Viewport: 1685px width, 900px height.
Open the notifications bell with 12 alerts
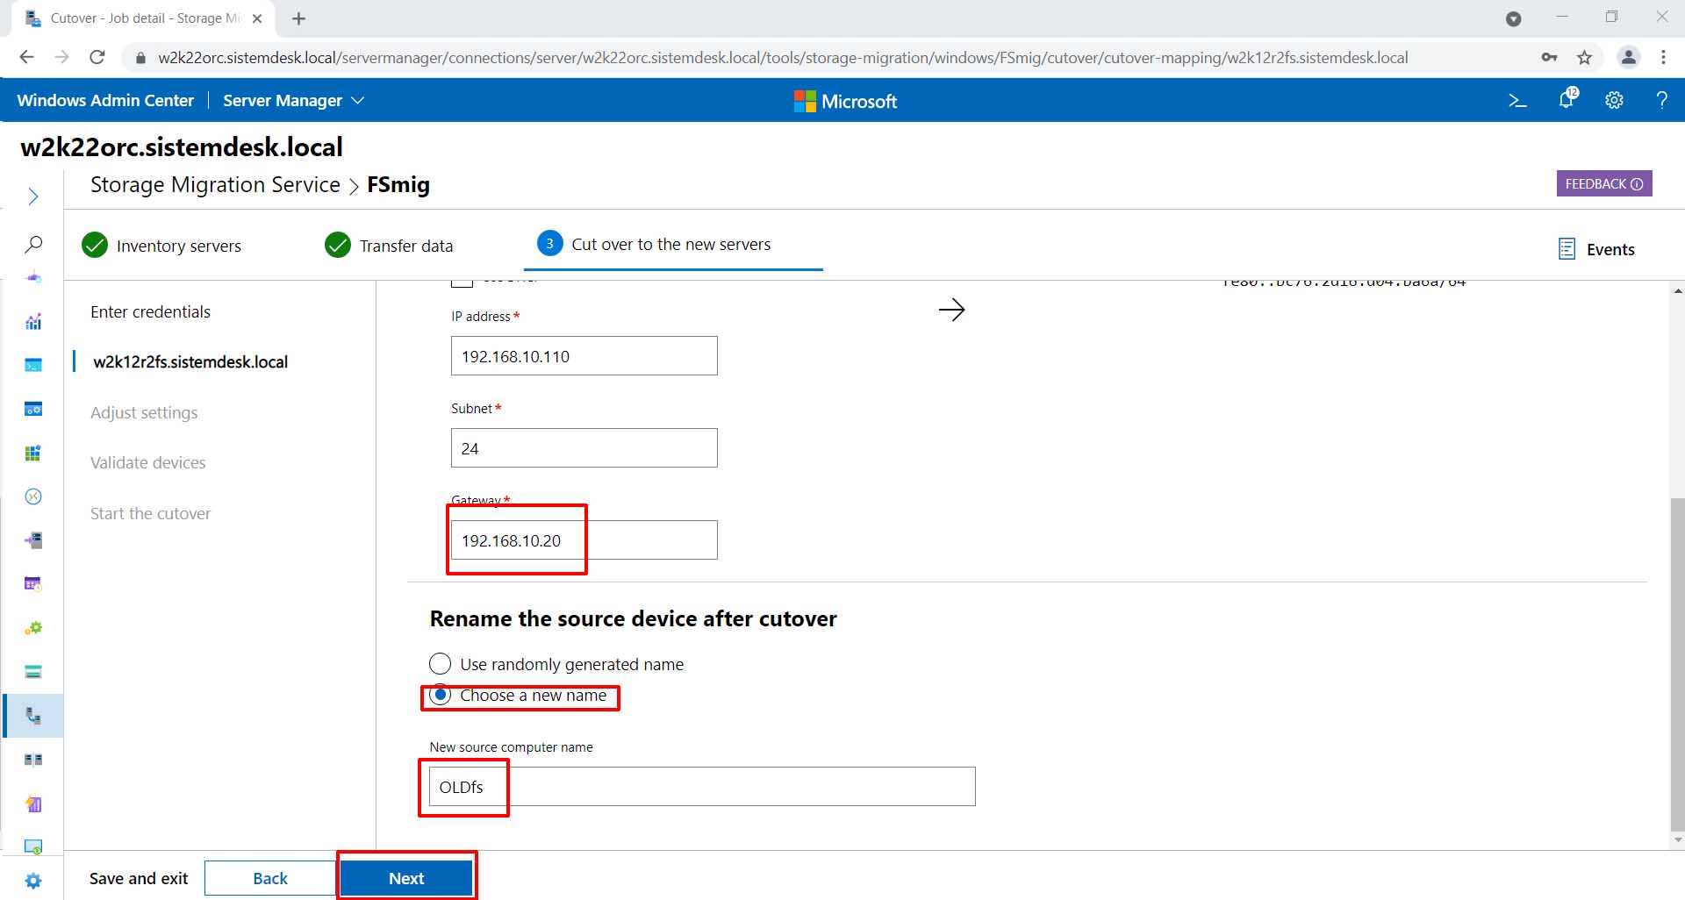[1567, 99]
